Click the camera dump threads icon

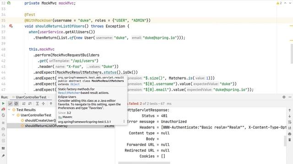tap(3, 129)
